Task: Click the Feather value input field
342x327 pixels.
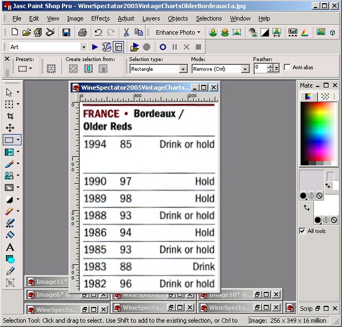Action: click(x=261, y=68)
